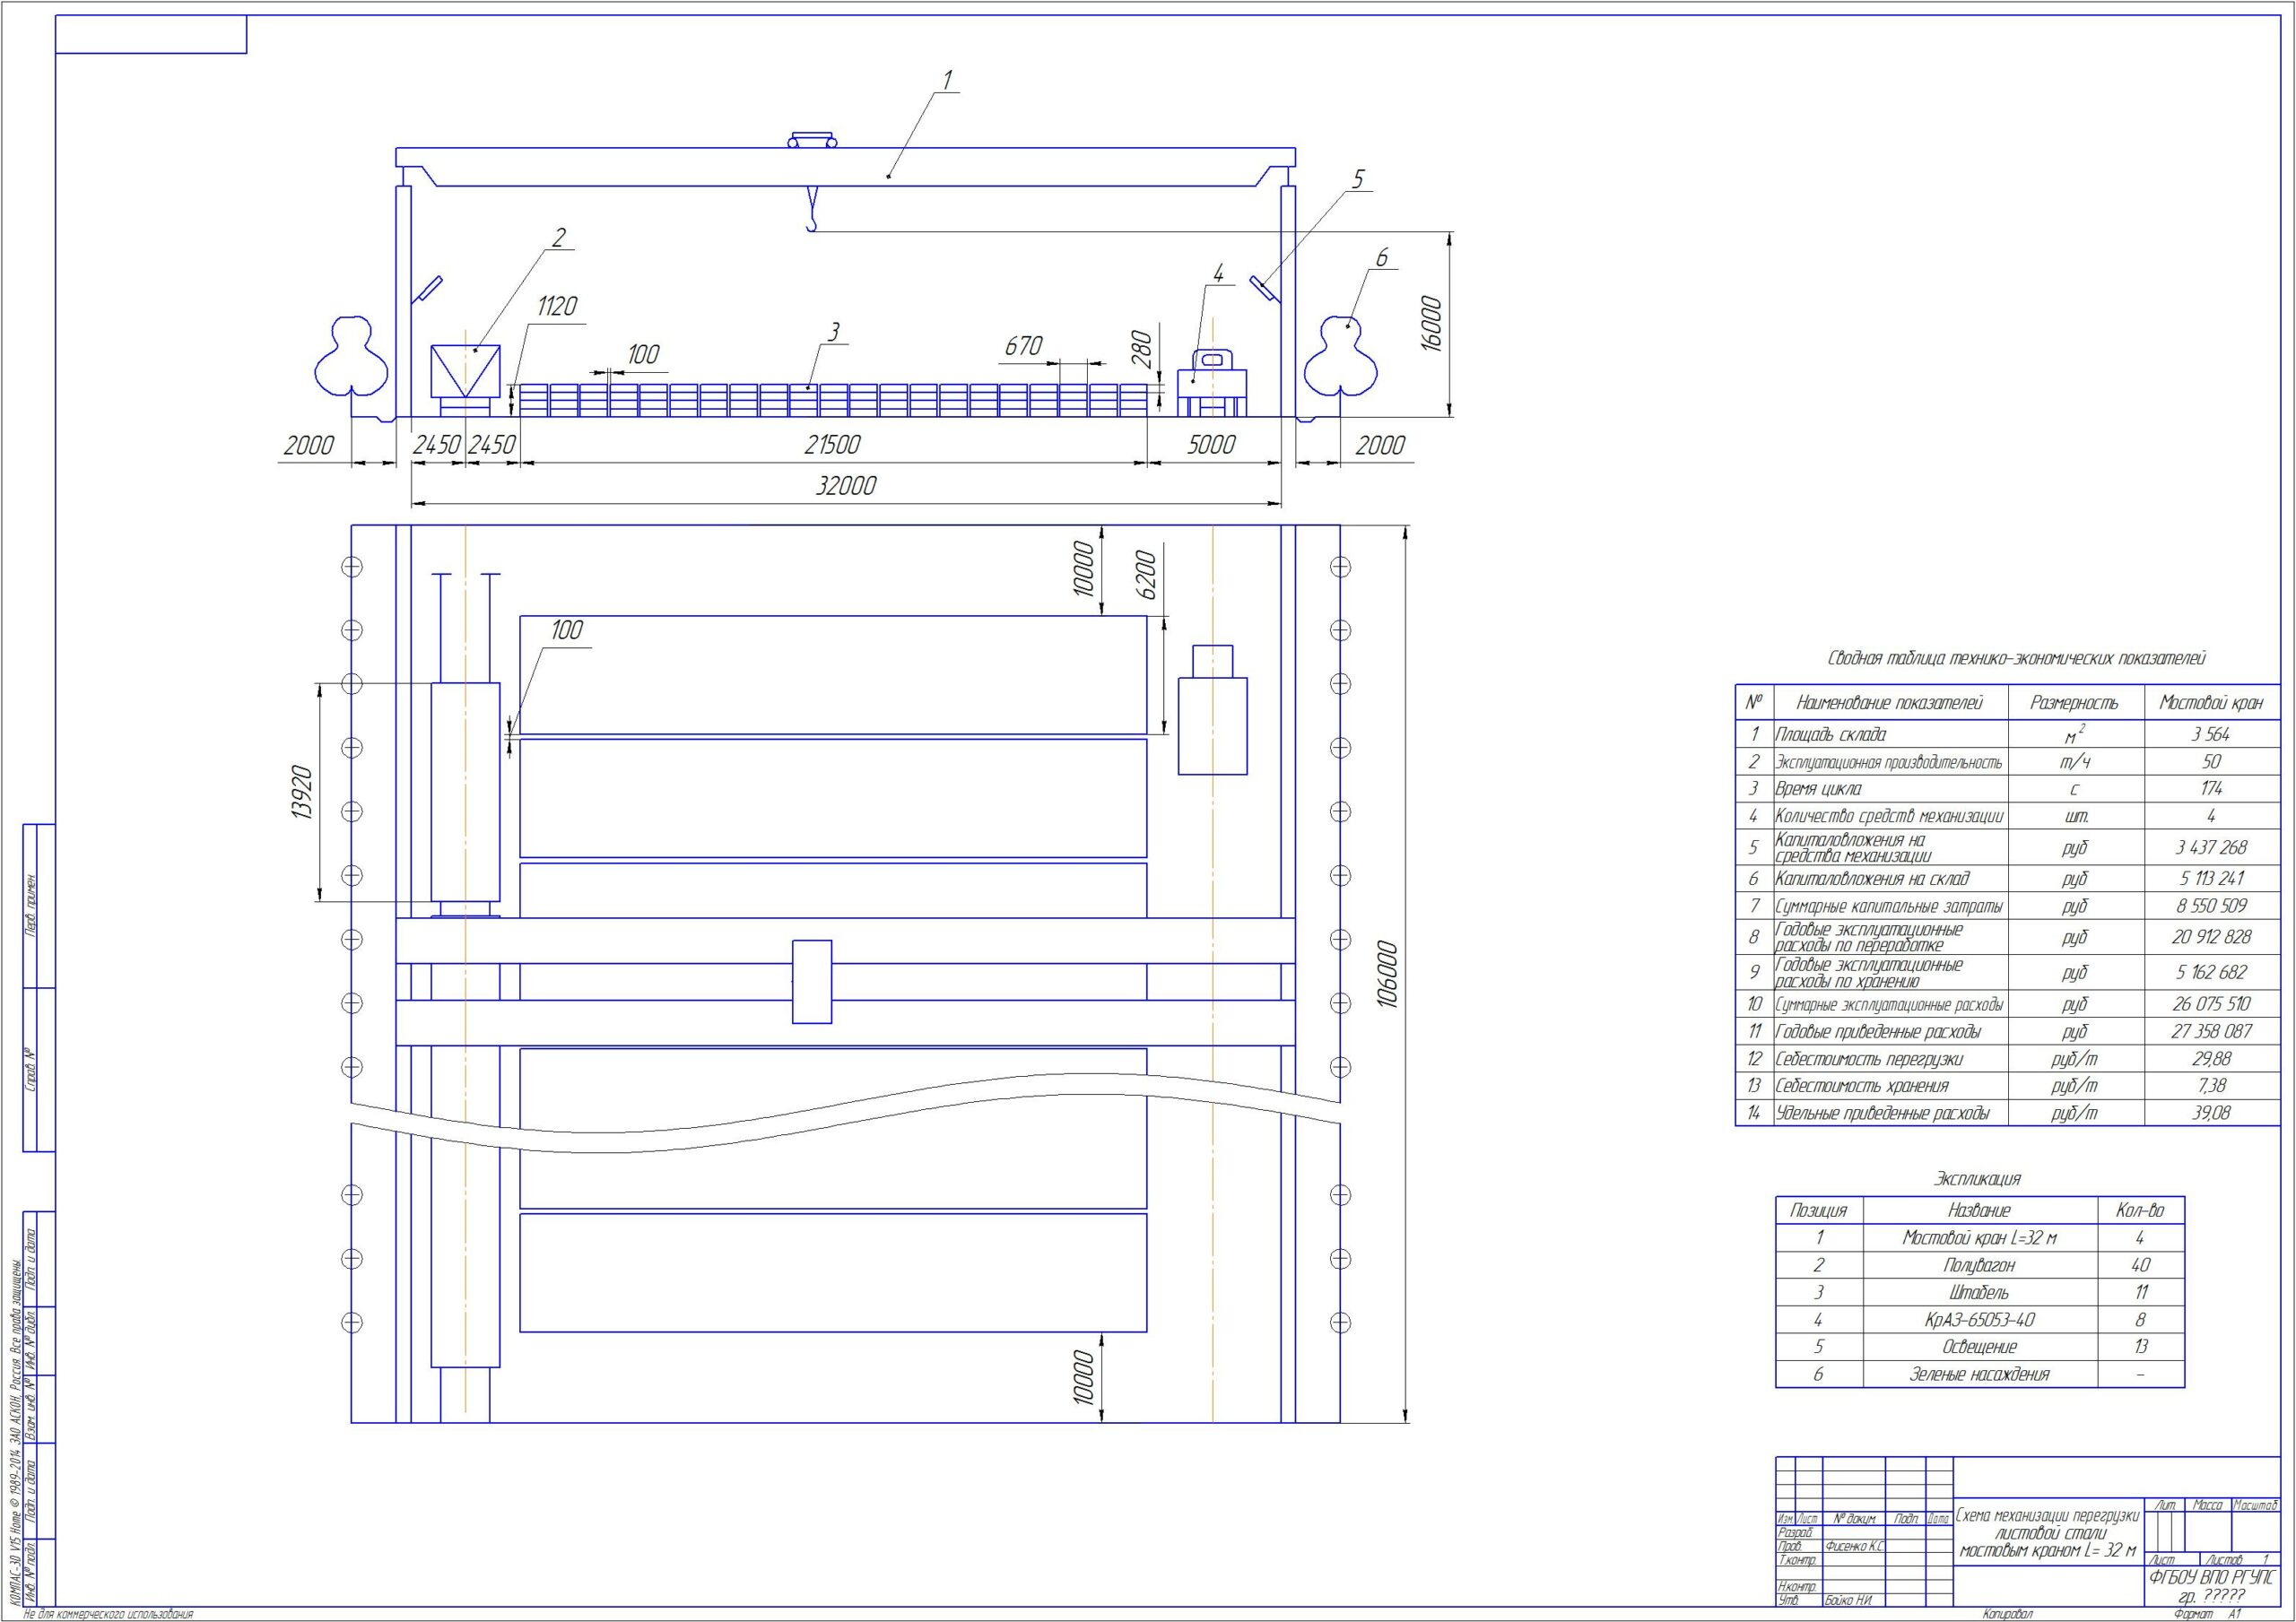Image resolution: width=2296 pixels, height=1622 pixels.
Task: Click the 'Мостовой кран L=32 м' entry
Action: [1979, 1238]
